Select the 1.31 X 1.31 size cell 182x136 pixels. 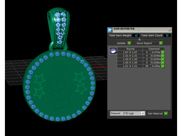pyautogui.click(x=130, y=56)
